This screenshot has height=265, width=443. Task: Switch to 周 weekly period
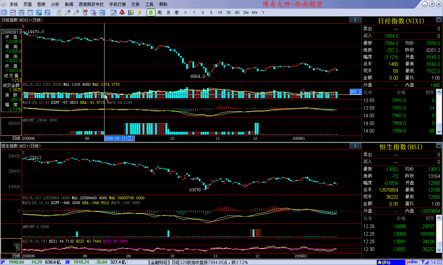(160, 12)
